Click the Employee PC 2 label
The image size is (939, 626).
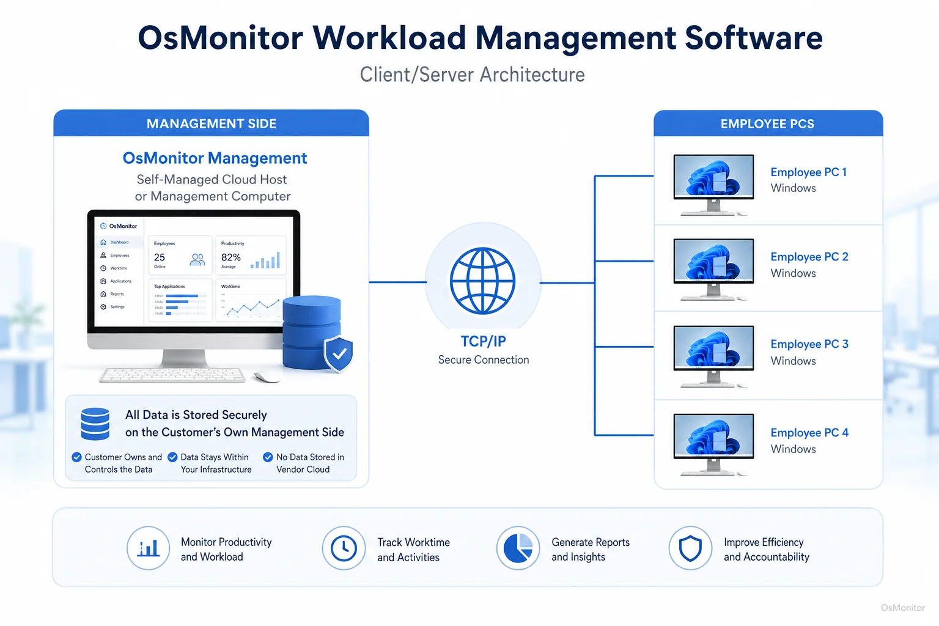pos(809,257)
